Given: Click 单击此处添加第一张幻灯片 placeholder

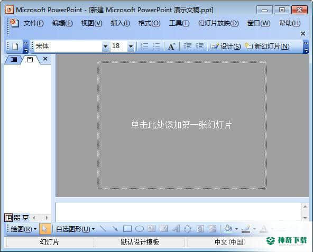Looking at the screenshot, I should click(x=181, y=125).
